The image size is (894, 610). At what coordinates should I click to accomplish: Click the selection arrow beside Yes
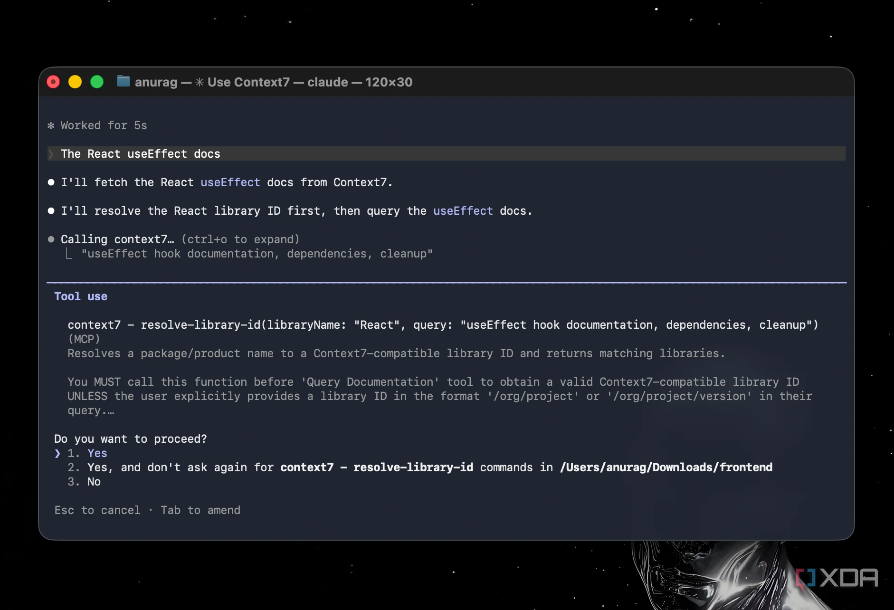(x=57, y=453)
